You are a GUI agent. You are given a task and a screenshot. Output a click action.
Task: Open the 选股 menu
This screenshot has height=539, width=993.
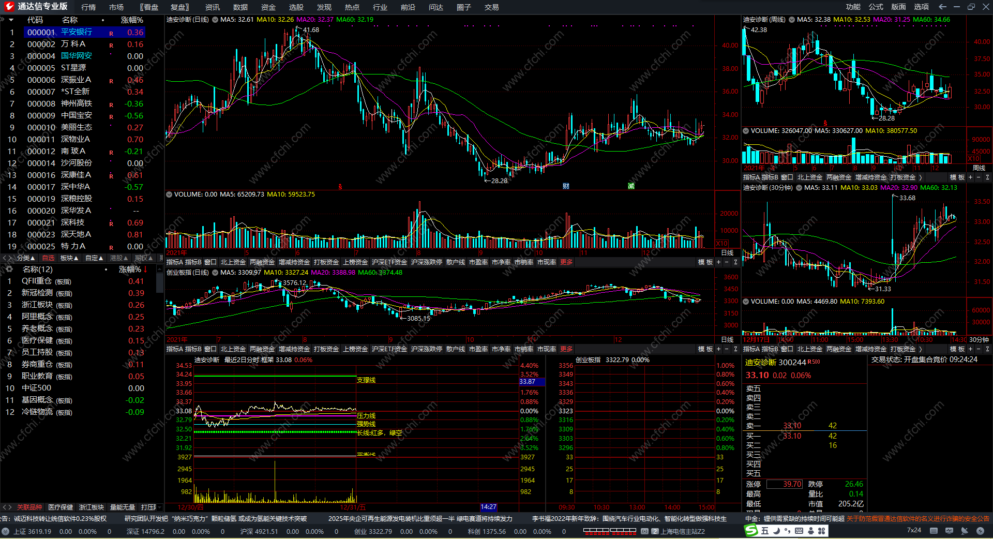(x=296, y=7)
